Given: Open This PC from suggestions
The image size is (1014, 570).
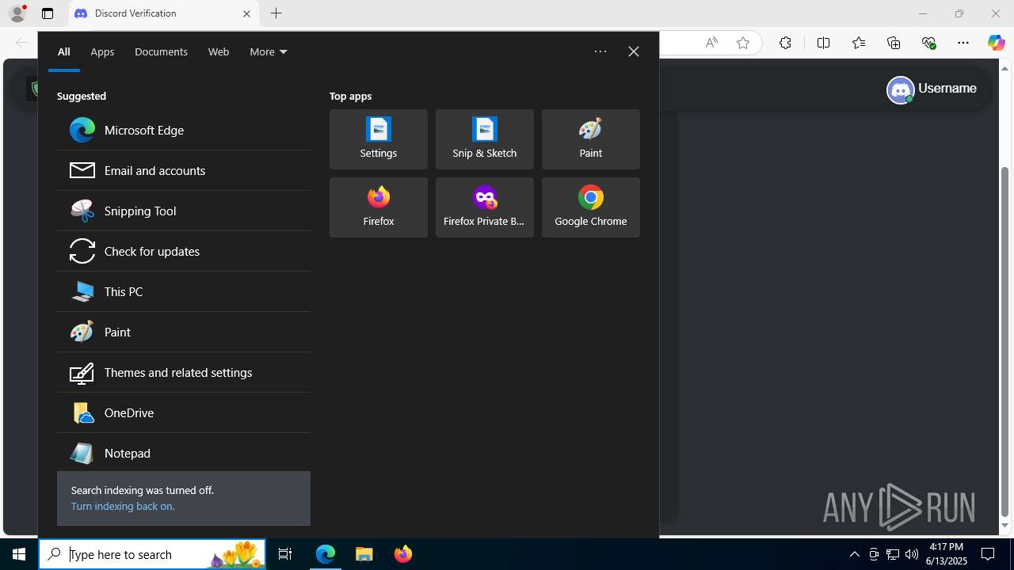Looking at the screenshot, I should pyautogui.click(x=184, y=291).
